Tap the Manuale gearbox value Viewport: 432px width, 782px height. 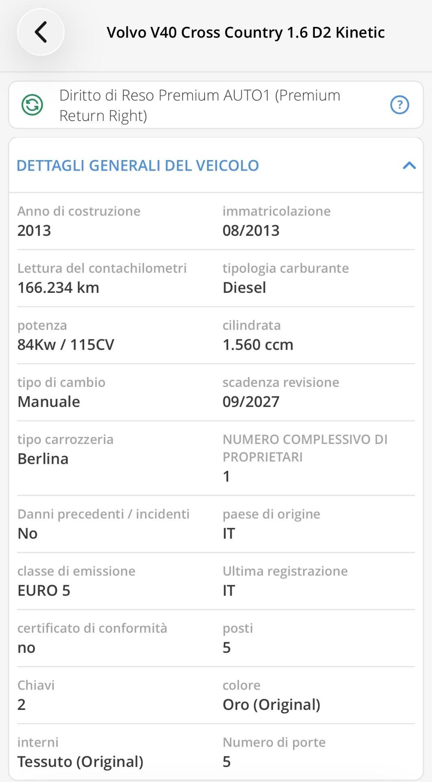(x=49, y=402)
